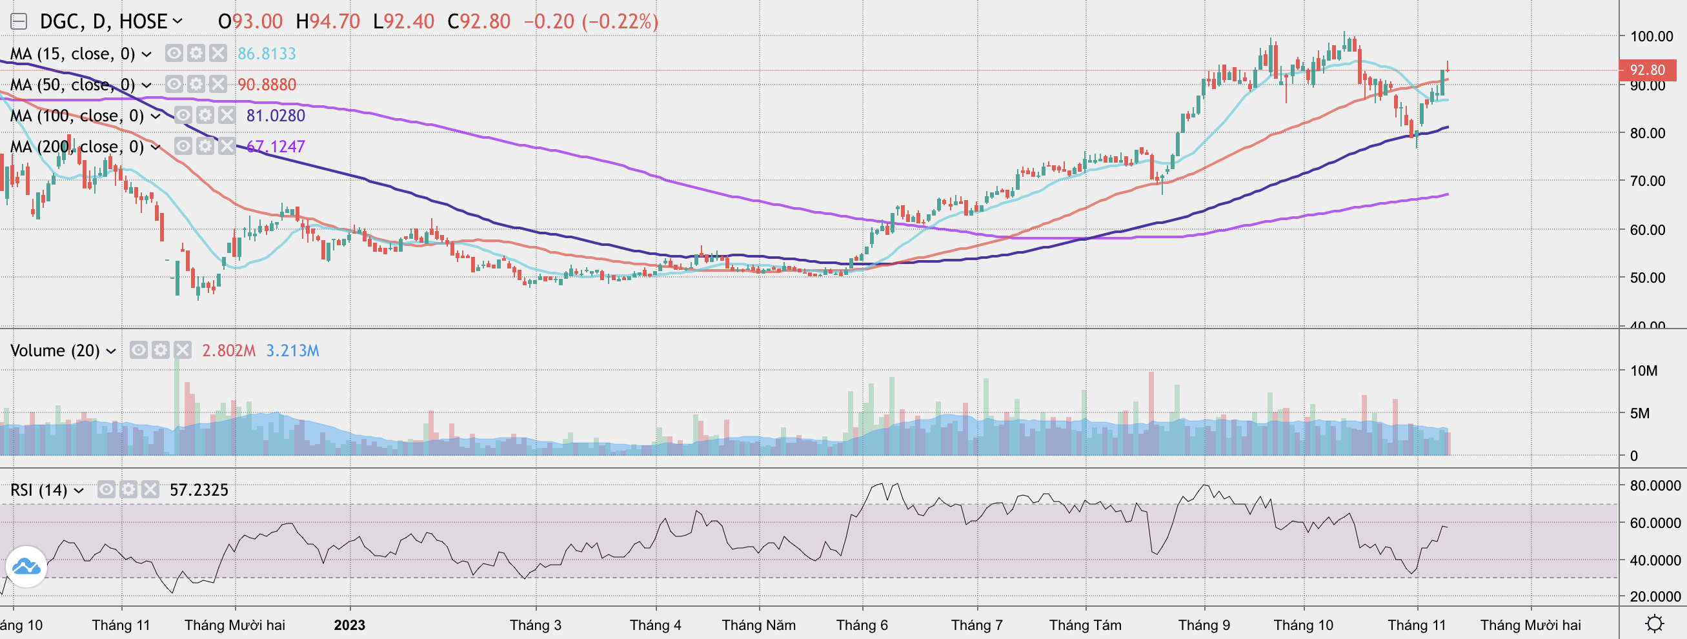Viewport: 1687px width, 639px height.
Task: Expand the MA (50, close, 0) options chevron
Action: (146, 85)
